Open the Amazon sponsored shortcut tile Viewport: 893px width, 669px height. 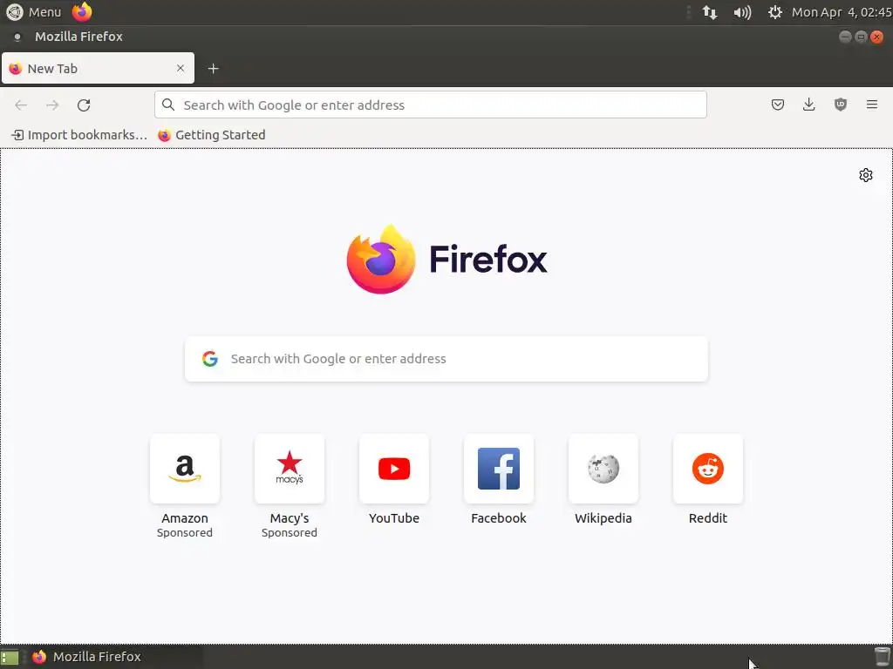click(x=185, y=469)
